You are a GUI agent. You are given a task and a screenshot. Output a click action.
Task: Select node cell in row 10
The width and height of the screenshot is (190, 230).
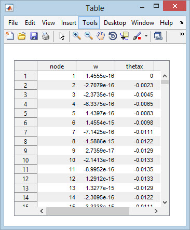coord(57,160)
